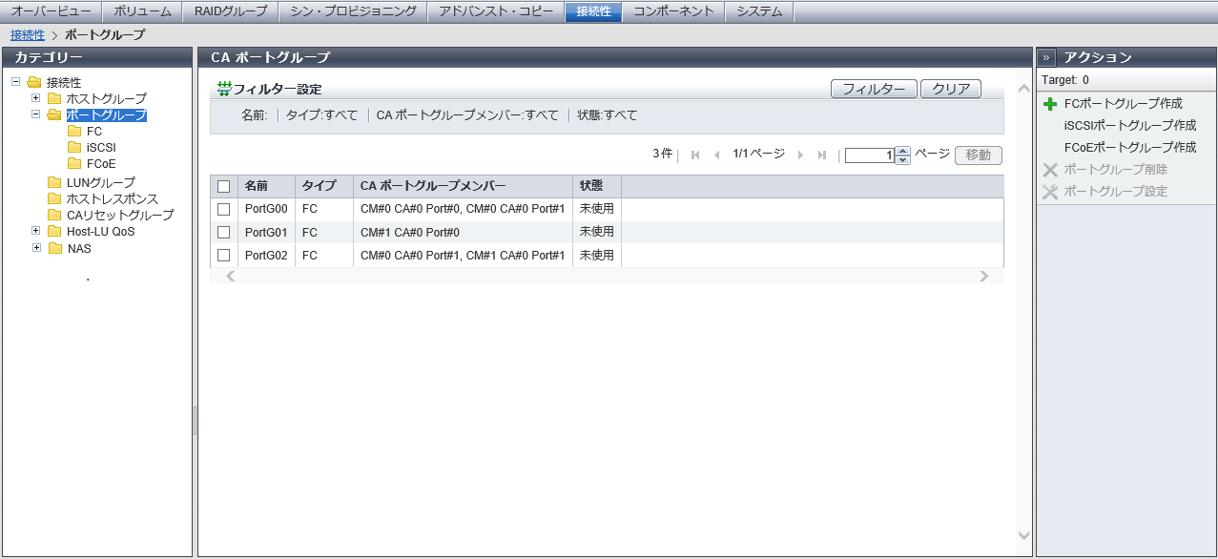Viewport: 1218px width, 559px height.
Task: Expand the NAS tree node
Action: tap(36, 248)
